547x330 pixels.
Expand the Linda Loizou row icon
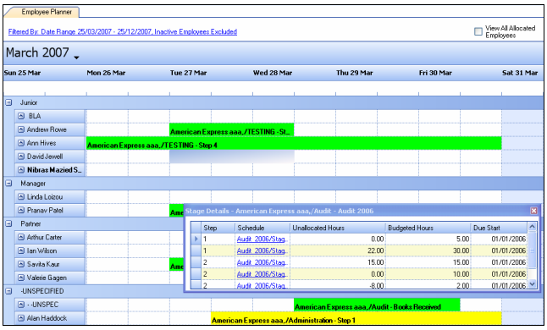tap(21, 197)
